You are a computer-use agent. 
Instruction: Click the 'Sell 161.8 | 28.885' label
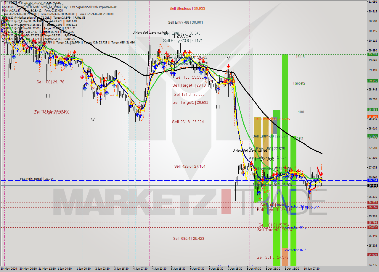click(x=189, y=94)
